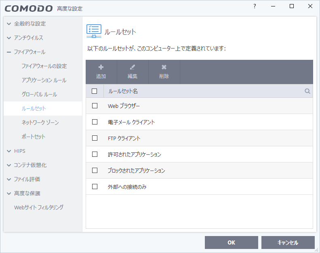Toggle the select-all checkbox in the header

[95, 91]
